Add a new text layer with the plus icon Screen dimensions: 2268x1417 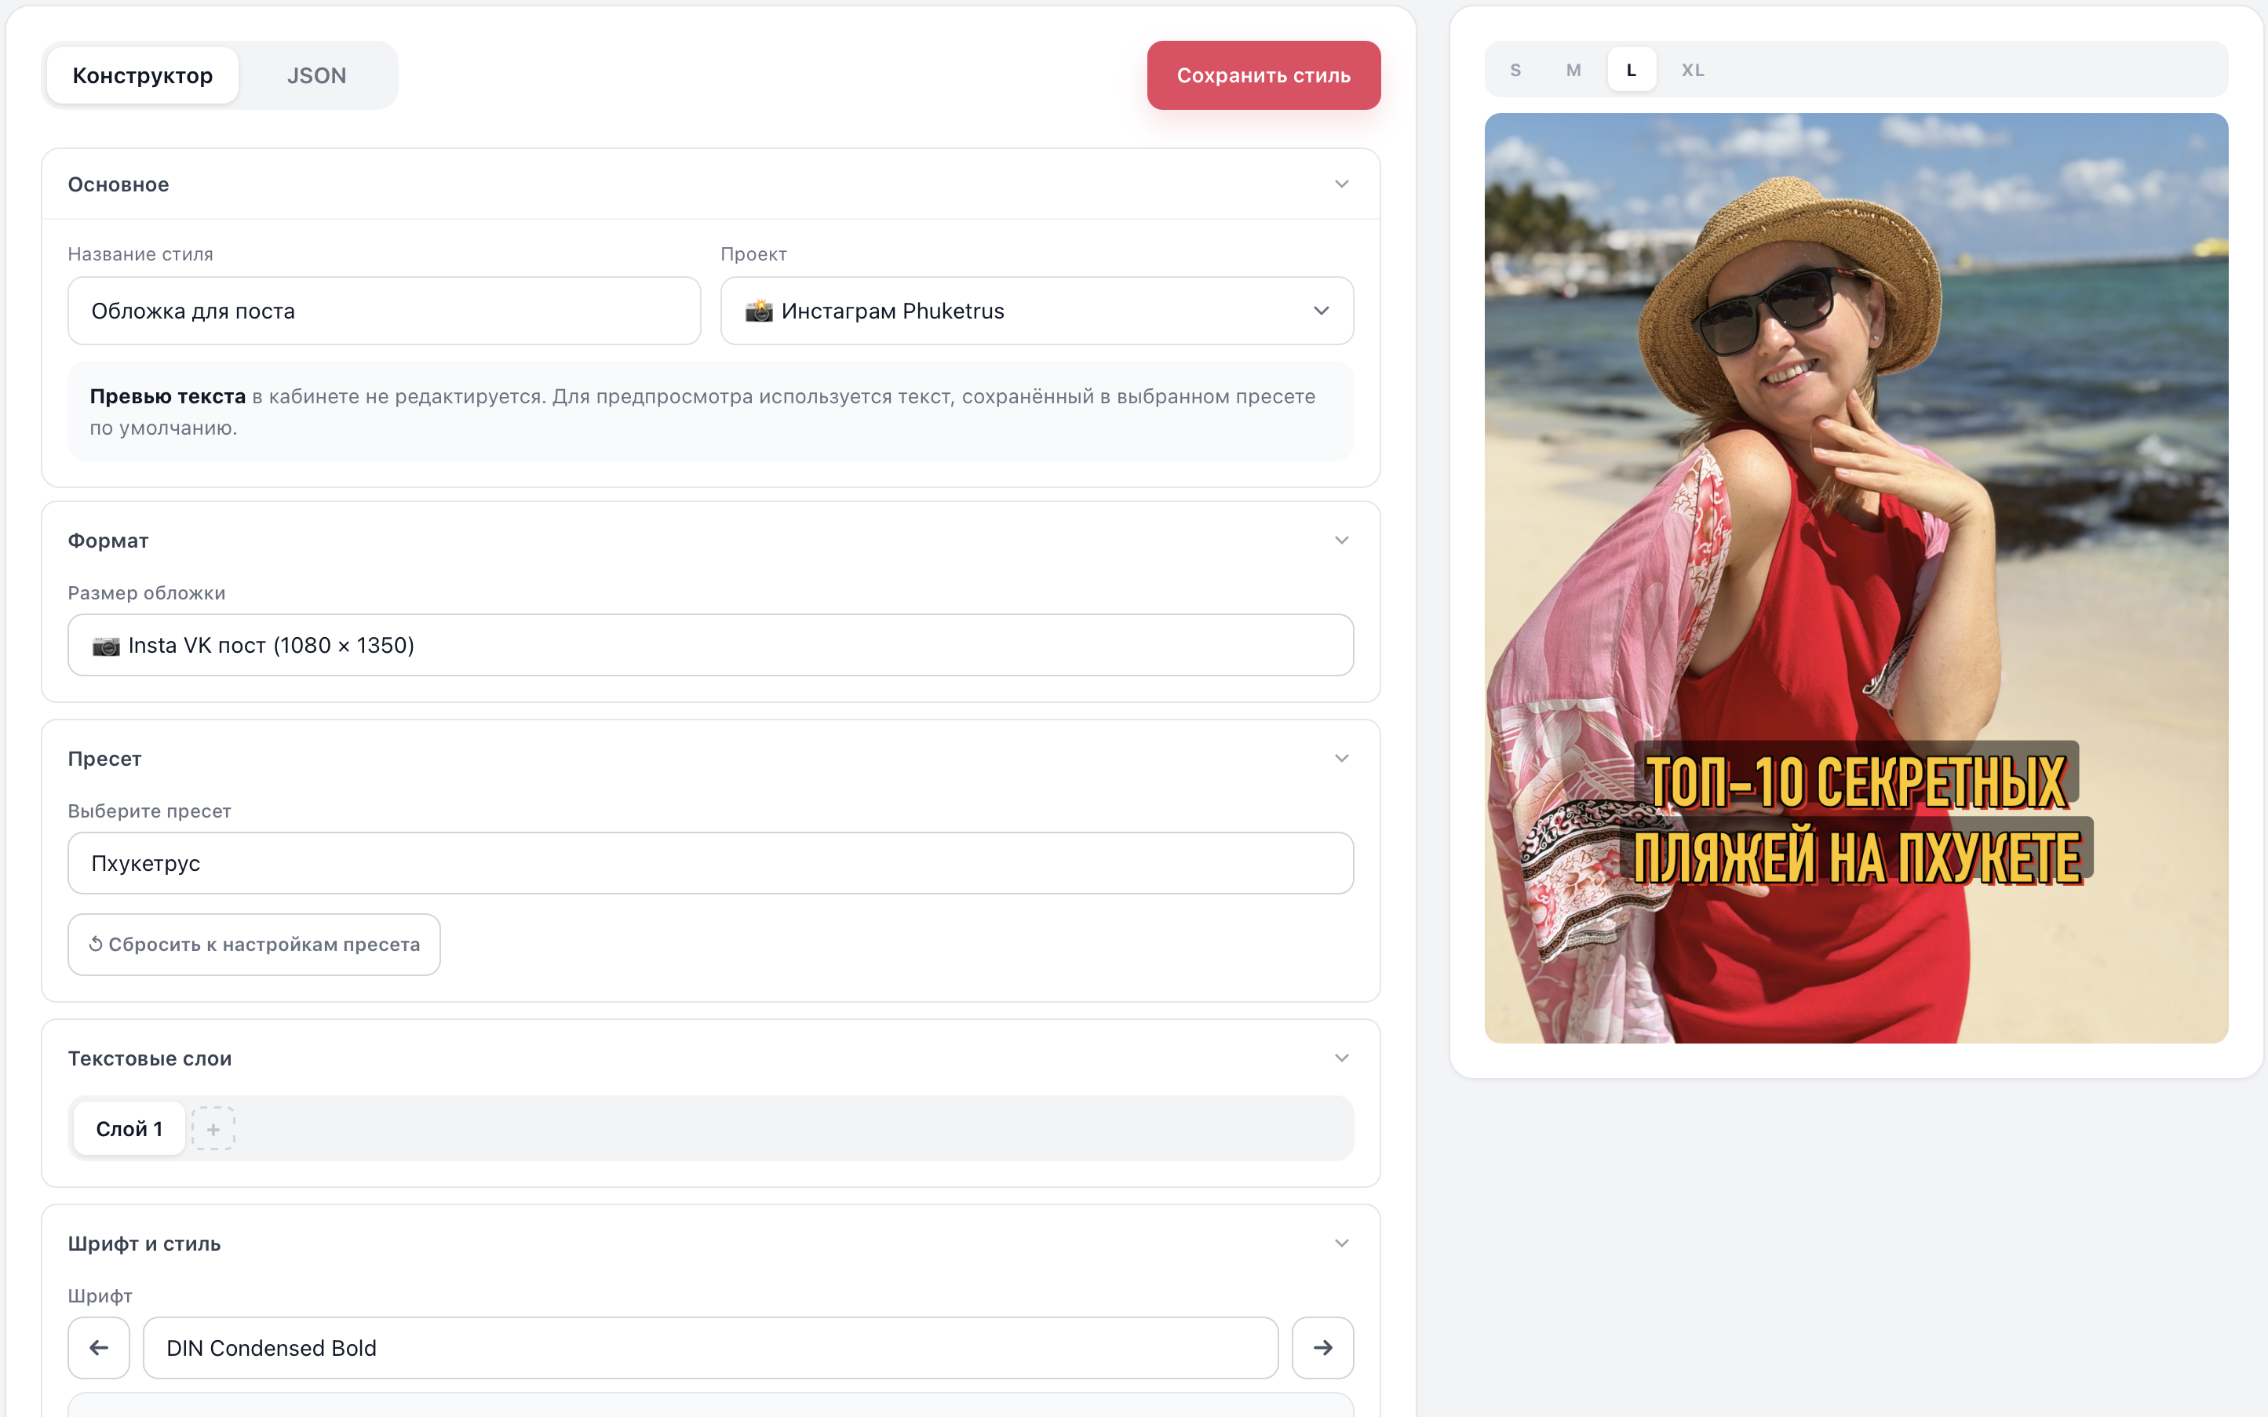213,1128
